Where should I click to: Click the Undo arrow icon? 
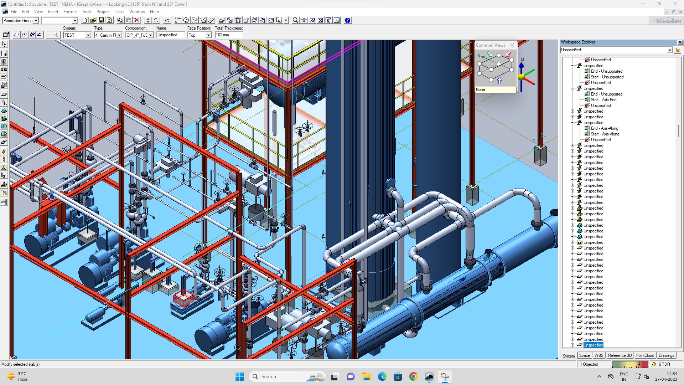pyautogui.click(x=167, y=20)
